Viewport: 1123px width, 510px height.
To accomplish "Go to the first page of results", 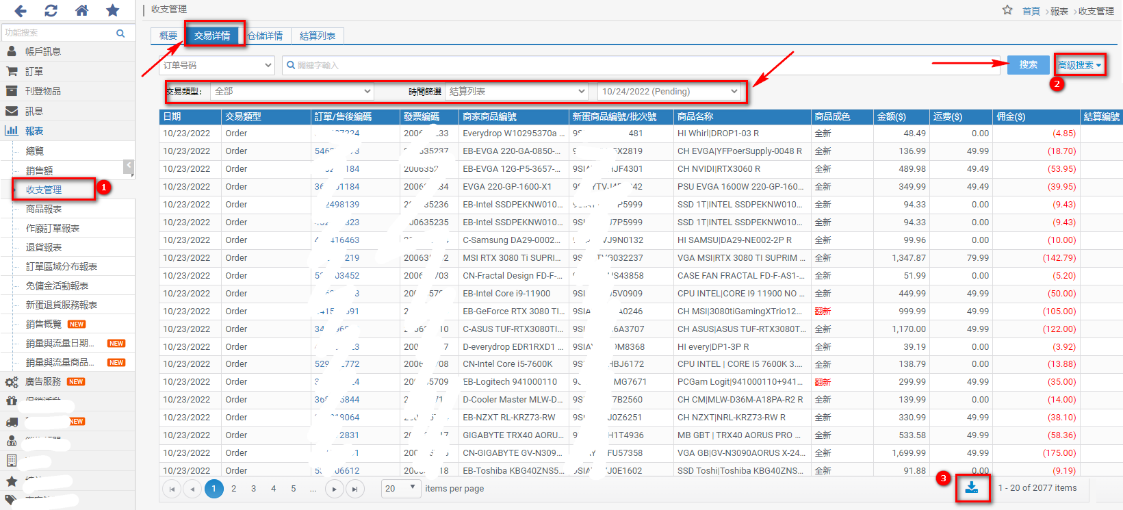I will pos(172,489).
